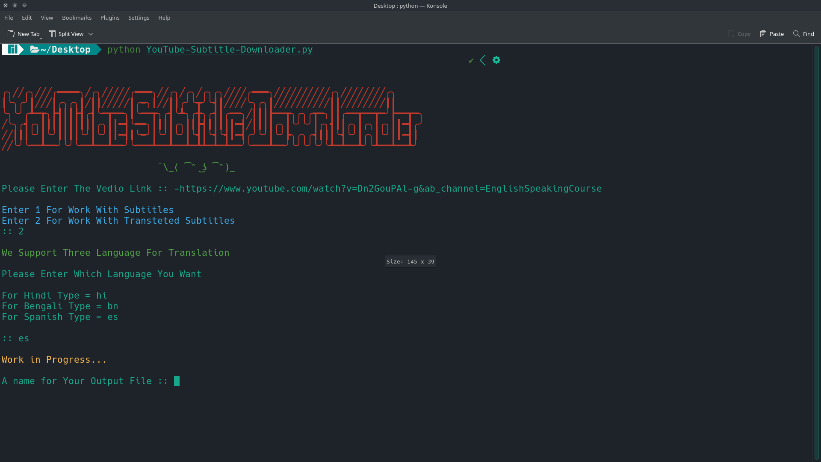
Task: Click the Settings menu item
Action: click(139, 18)
